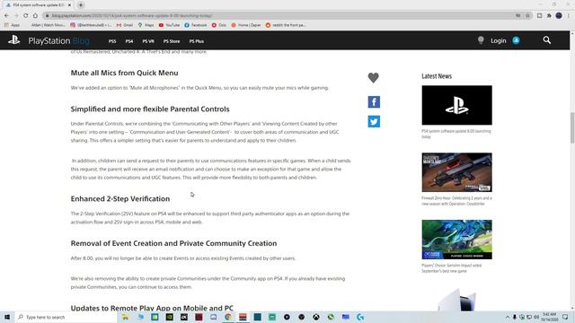This screenshot has width=575, height=323.
Task: Open the Chrome taskbar icon
Action: tap(228, 317)
